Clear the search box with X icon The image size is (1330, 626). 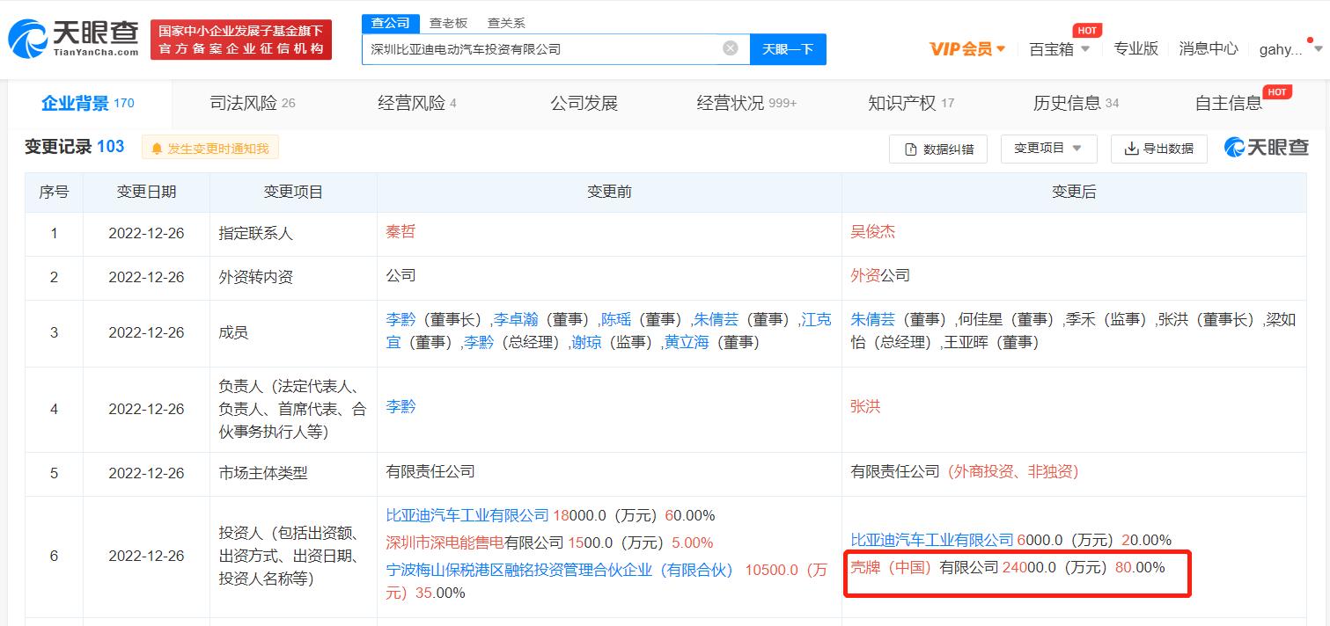730,48
